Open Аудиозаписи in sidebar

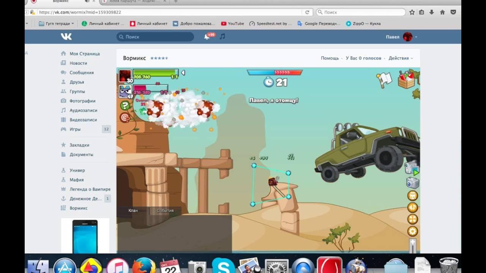(83, 110)
